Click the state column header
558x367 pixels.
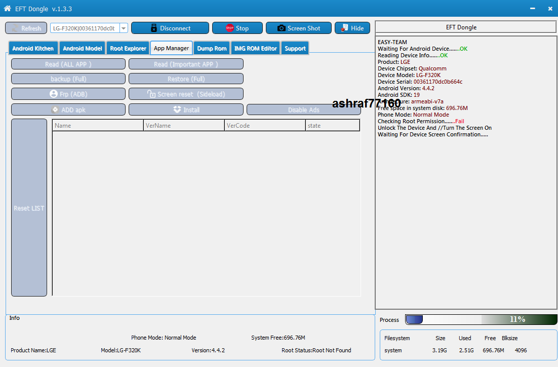(333, 125)
